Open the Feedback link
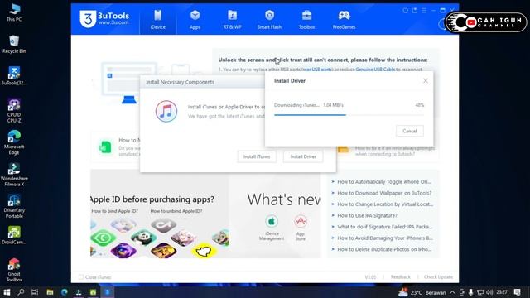530x298 pixels. (401, 277)
